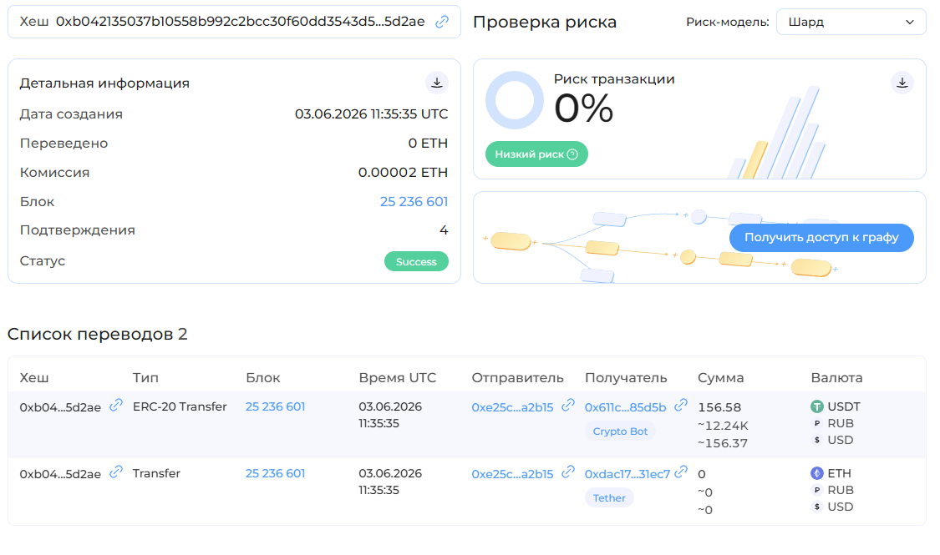
Task: Click link icon next to 0x611c...85d5b
Action: click(x=680, y=406)
